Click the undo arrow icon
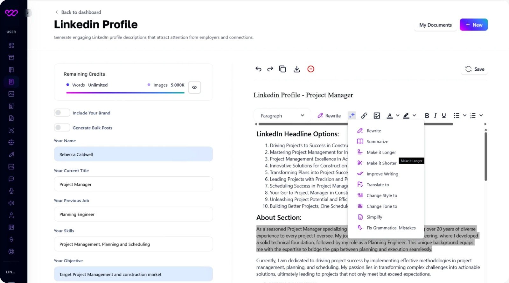The height and width of the screenshot is (283, 509). click(x=258, y=69)
